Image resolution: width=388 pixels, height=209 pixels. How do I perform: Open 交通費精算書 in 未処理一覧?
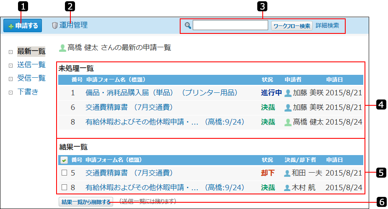pos(129,107)
